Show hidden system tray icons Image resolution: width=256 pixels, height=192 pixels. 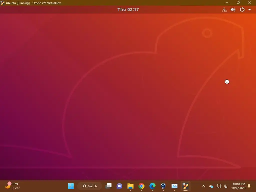coord(203,186)
